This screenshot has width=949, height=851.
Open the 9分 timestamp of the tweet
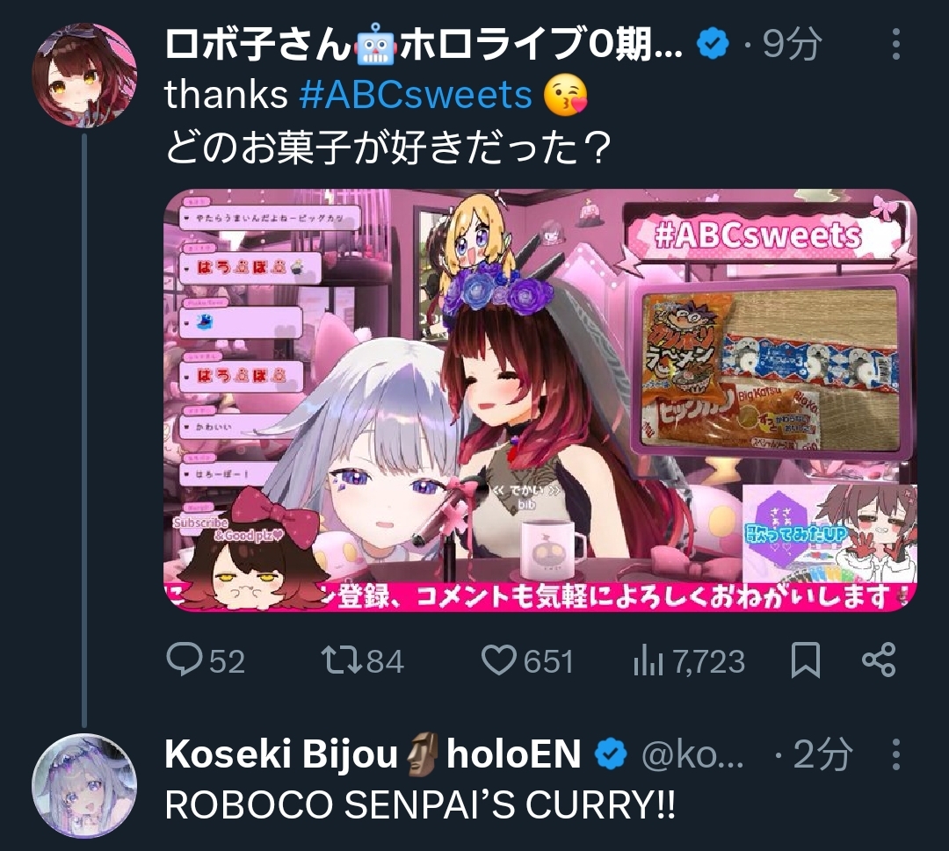pyautogui.click(x=792, y=44)
